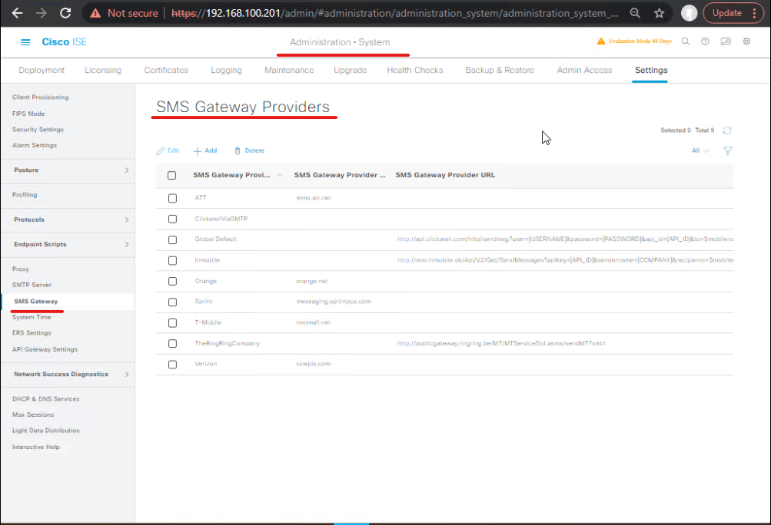Open System Time settings

coord(32,317)
